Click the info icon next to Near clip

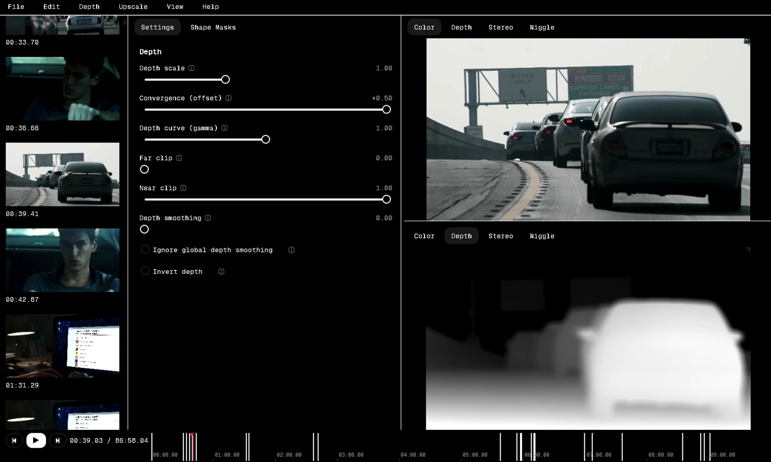183,188
